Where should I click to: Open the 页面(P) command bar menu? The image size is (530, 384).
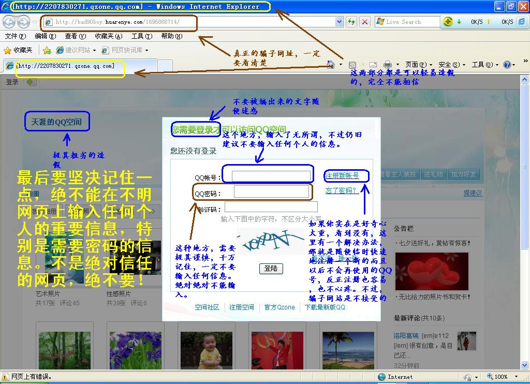[x=419, y=64]
